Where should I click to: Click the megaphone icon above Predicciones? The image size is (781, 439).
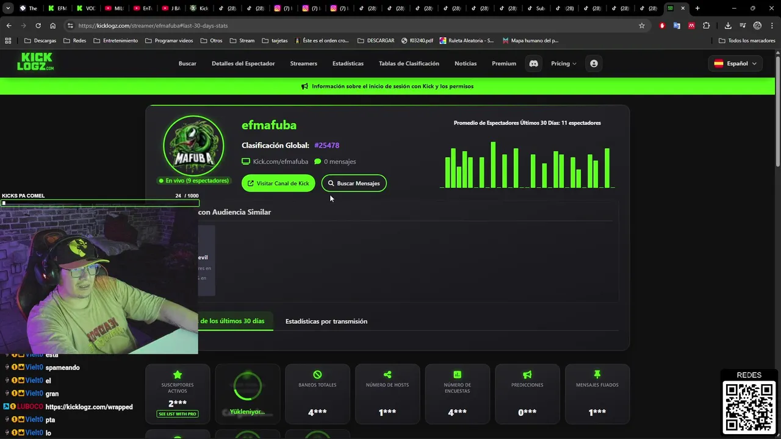[x=527, y=374]
